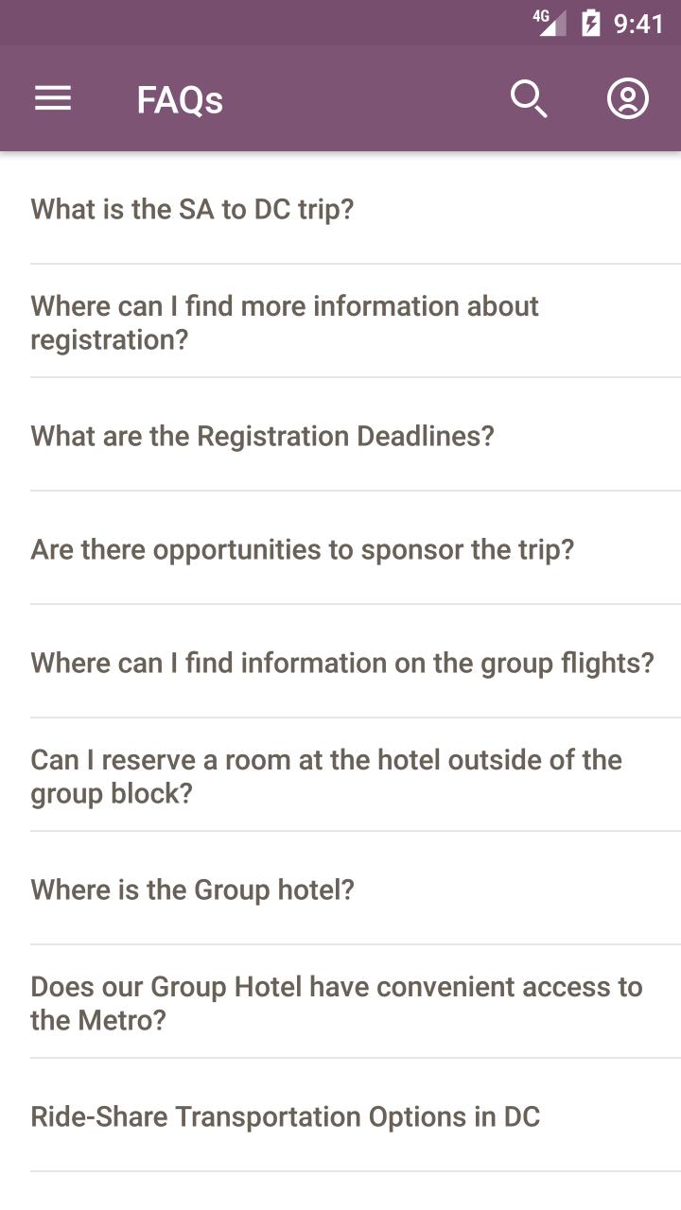This screenshot has width=681, height=1210.
Task: Tap the 4G signal indicator
Action: (x=549, y=23)
